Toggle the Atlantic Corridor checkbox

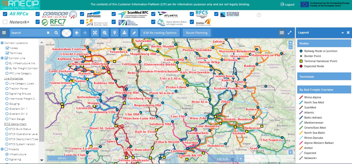[x=153, y=14]
